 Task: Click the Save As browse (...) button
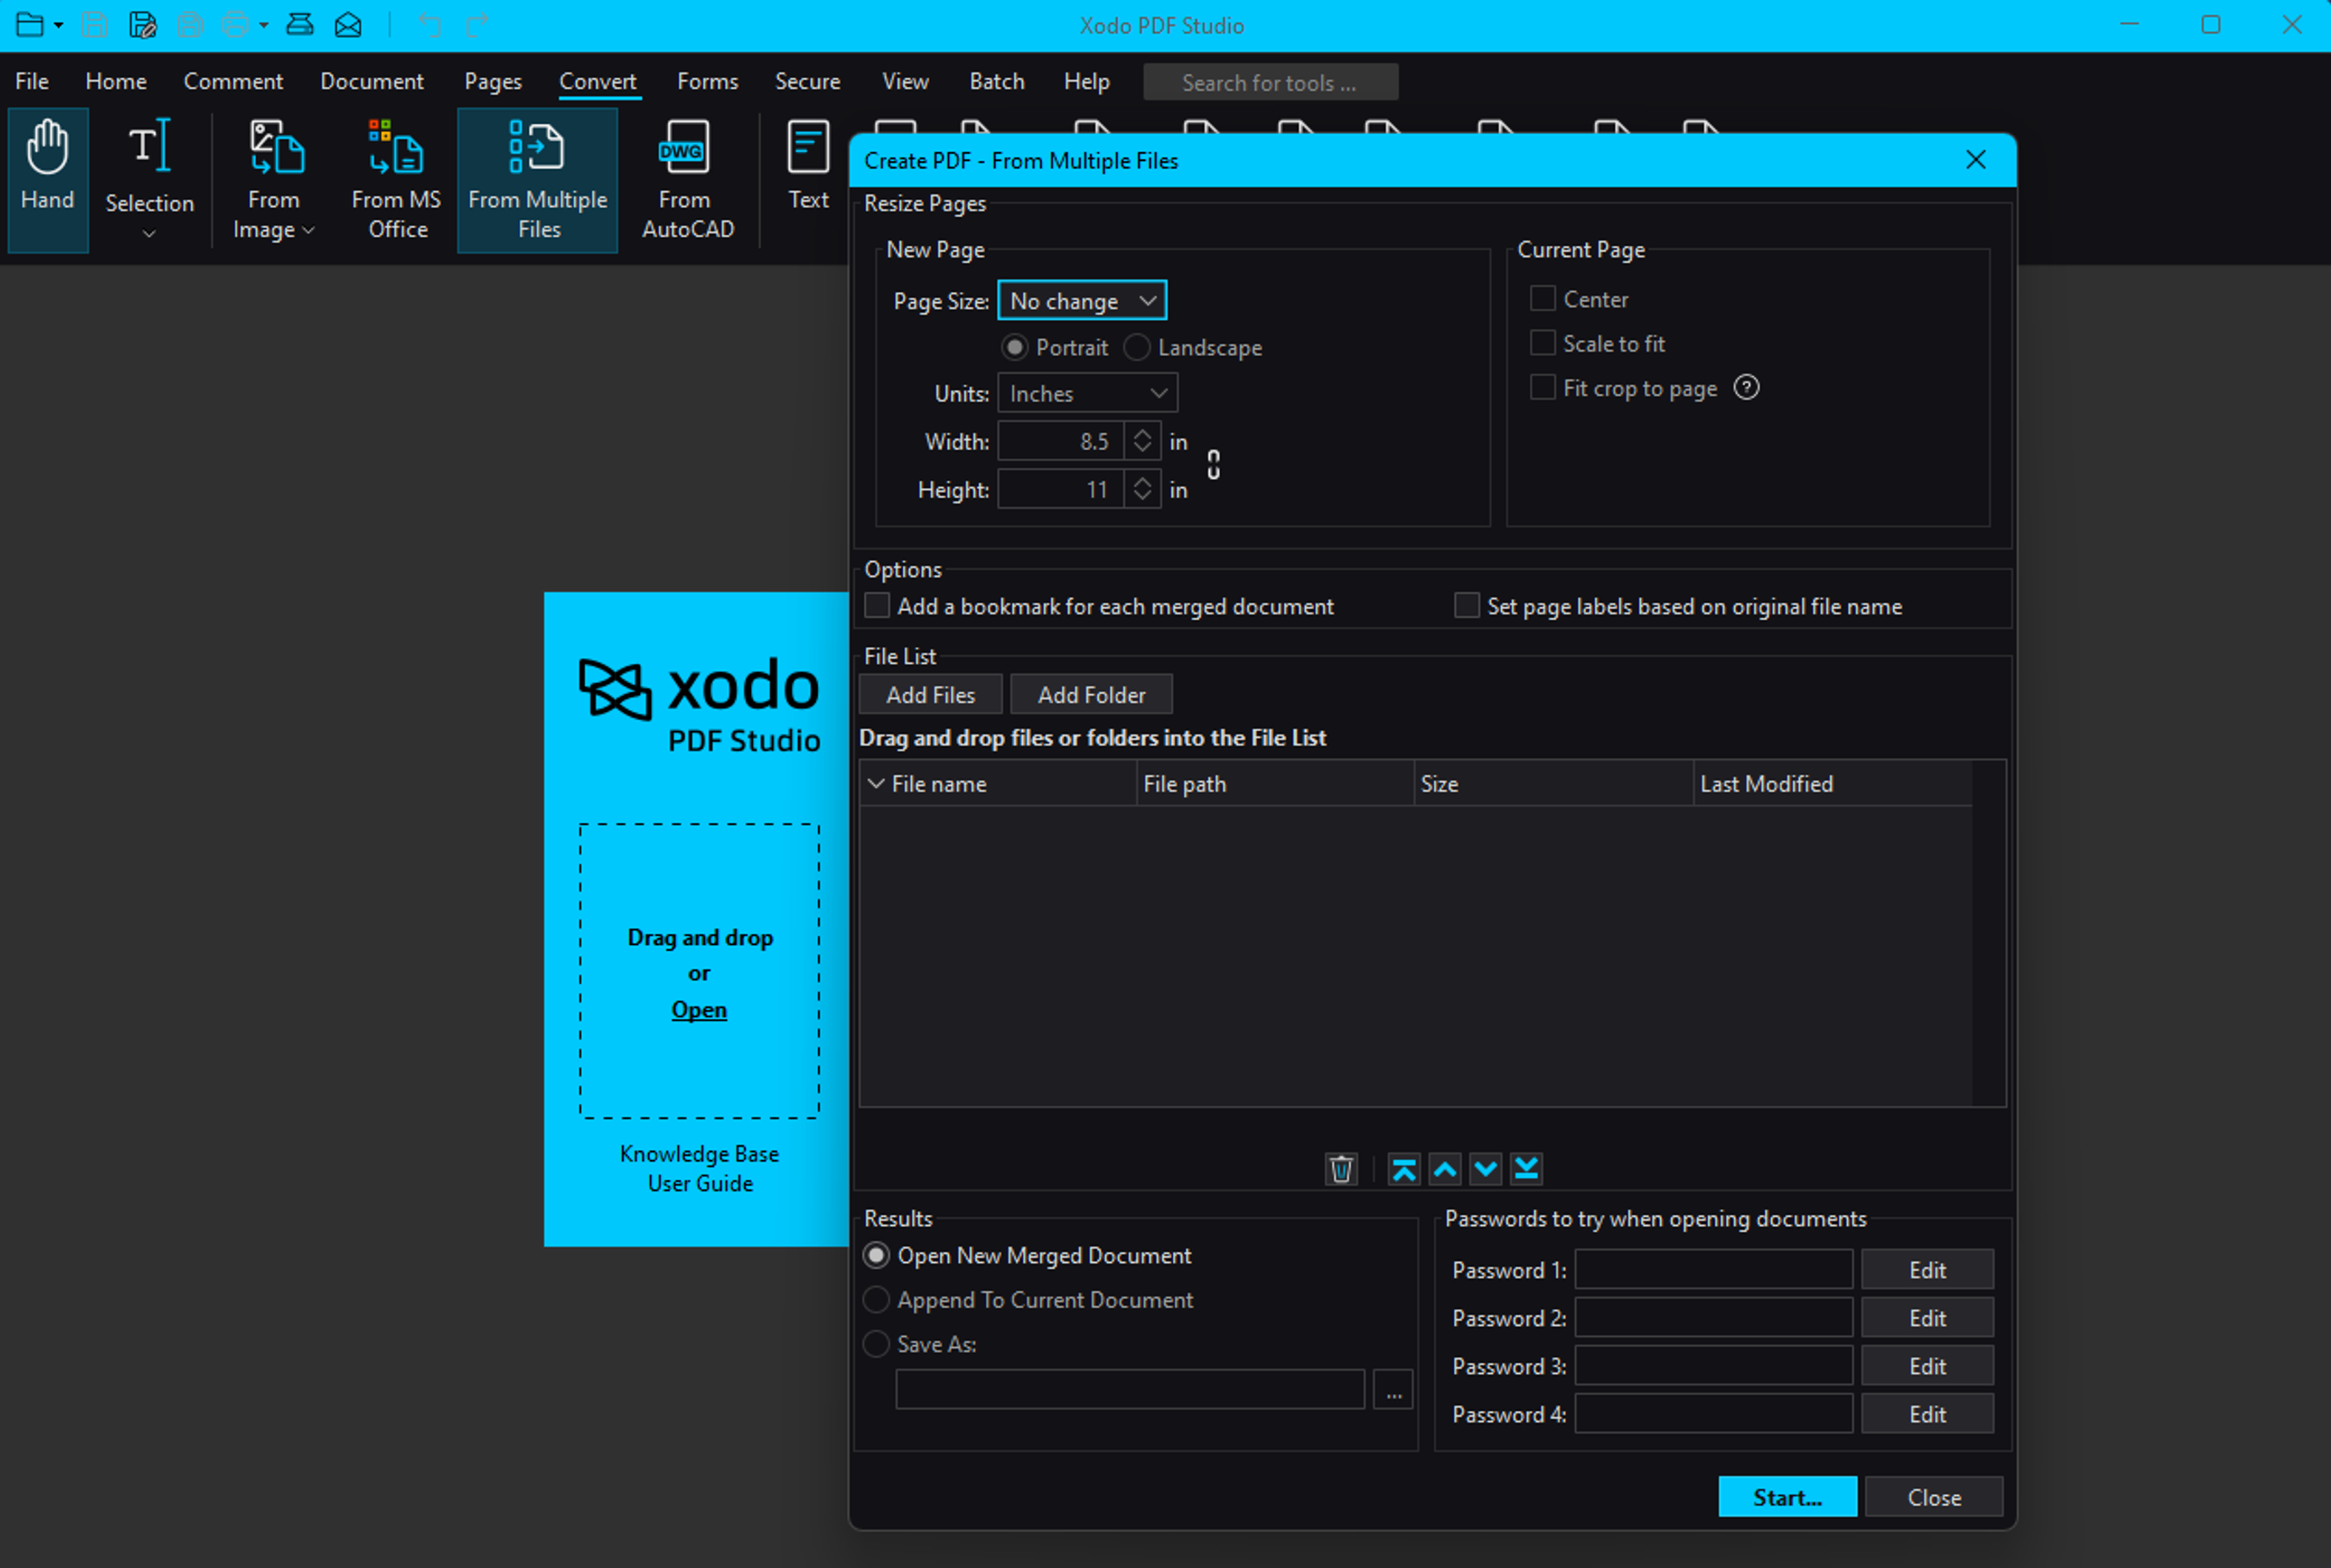pos(1394,1389)
